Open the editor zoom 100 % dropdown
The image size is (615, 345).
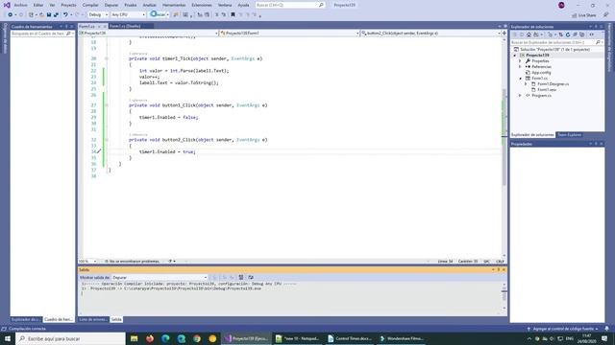coord(87,262)
